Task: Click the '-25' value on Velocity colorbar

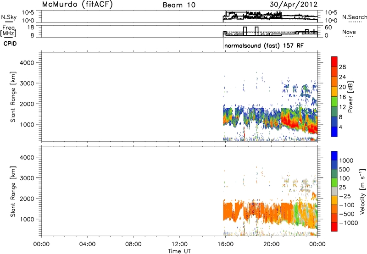Action: (345, 196)
